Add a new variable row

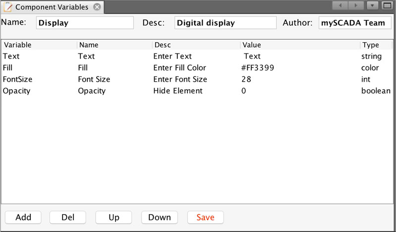[23, 217]
